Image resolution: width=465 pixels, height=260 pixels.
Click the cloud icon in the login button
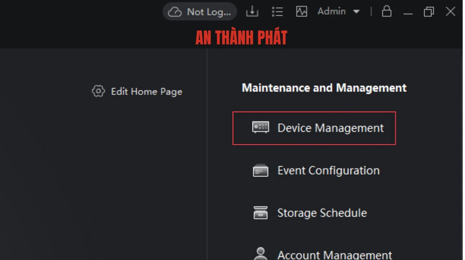coord(175,12)
